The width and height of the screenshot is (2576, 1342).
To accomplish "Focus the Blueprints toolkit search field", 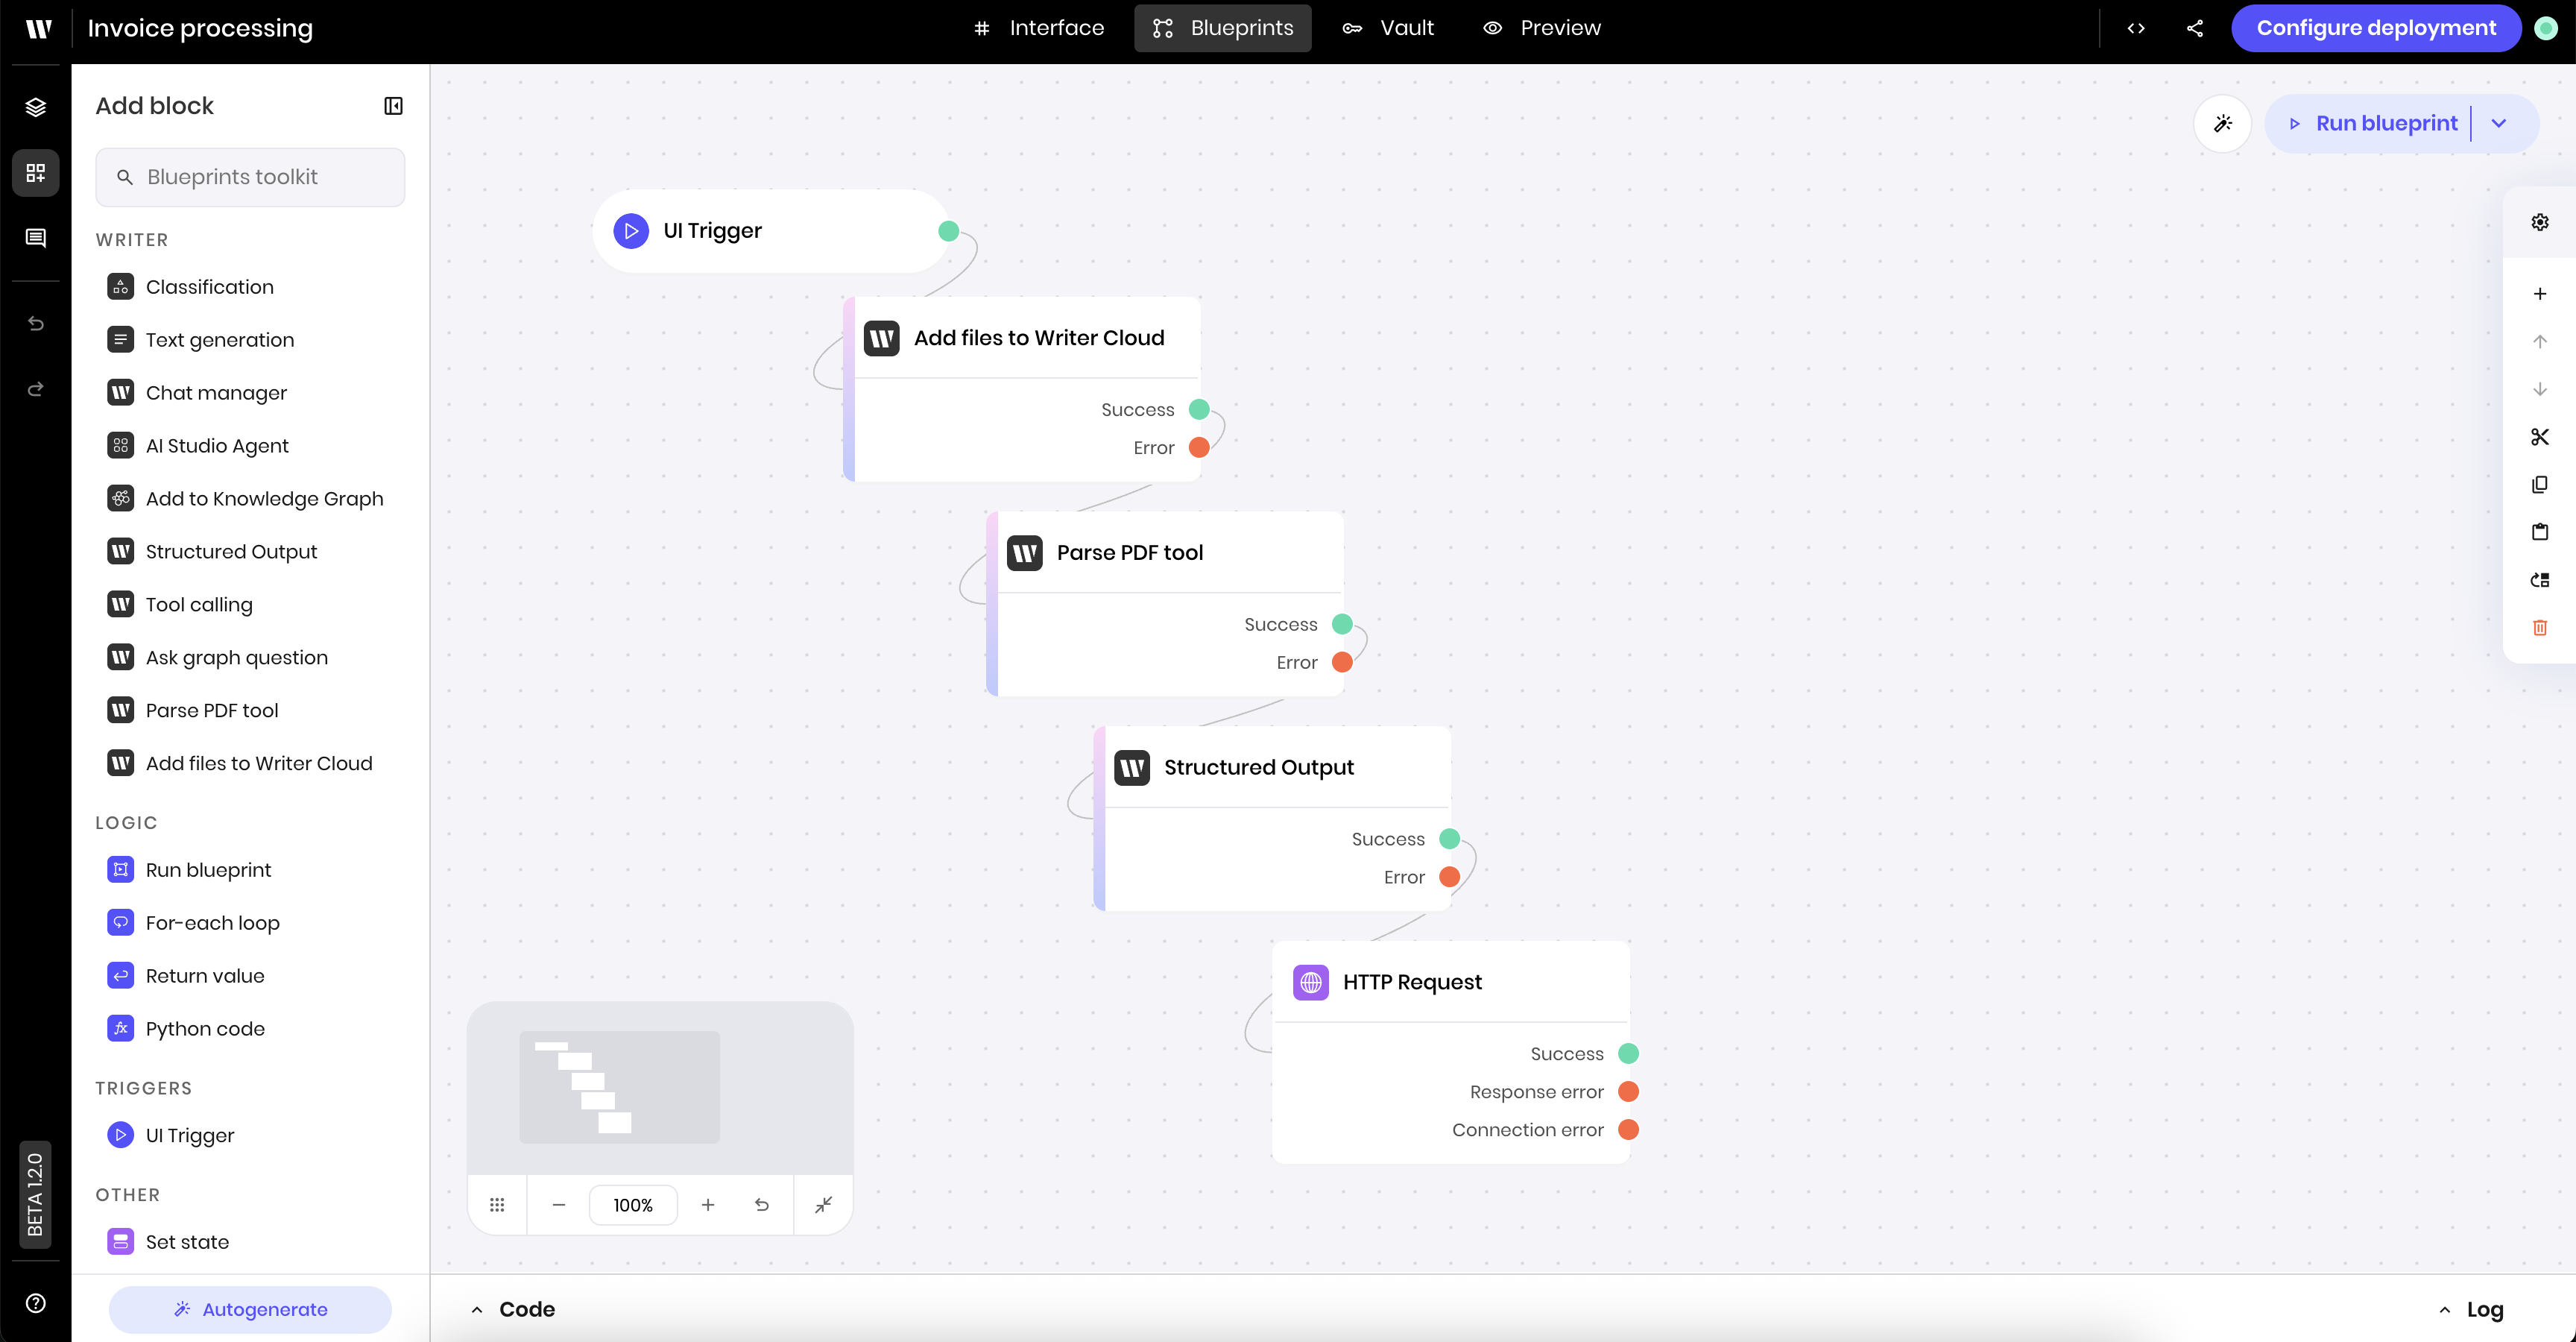I will click(250, 177).
